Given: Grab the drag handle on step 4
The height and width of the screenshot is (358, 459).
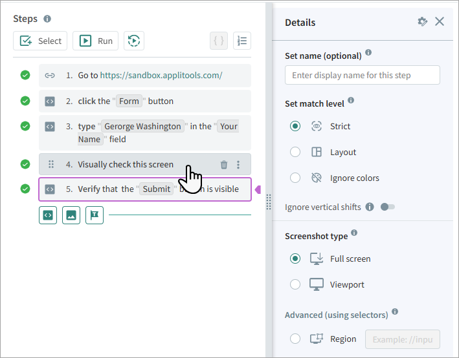Looking at the screenshot, I should coord(51,165).
